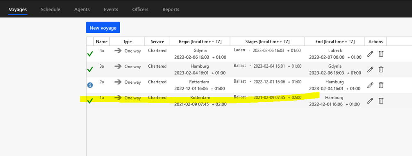Click green checkmark status of voyage 1a
The width and height of the screenshot is (412, 156).
[x=90, y=101]
